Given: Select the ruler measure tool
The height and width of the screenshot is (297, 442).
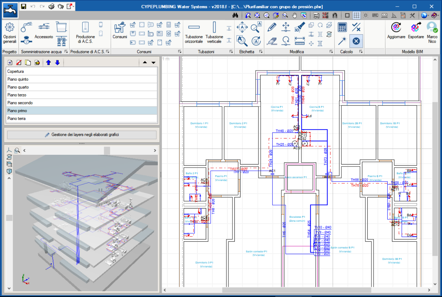Looking at the screenshot, I should click(299, 41).
